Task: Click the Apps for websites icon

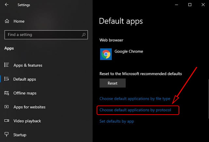Action: [x=7, y=107]
